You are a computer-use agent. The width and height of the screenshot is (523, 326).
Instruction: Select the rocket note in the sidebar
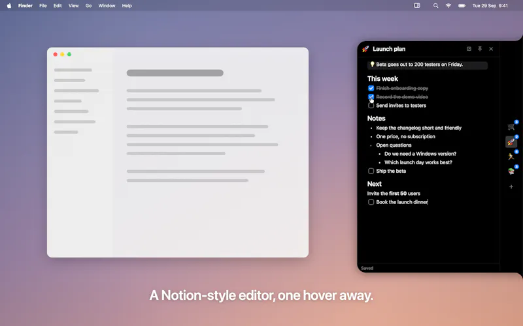coord(511,141)
